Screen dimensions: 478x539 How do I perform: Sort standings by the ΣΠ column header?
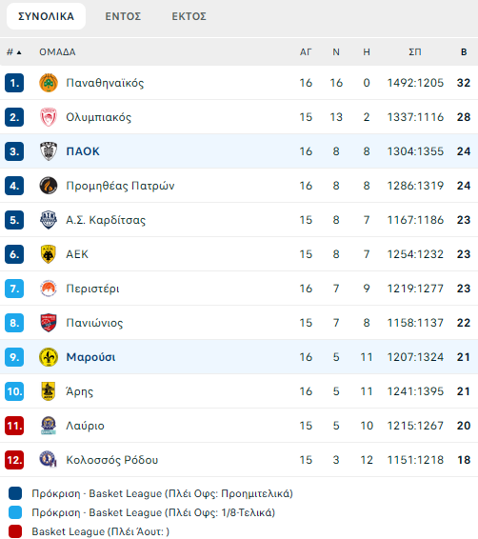[415, 52]
